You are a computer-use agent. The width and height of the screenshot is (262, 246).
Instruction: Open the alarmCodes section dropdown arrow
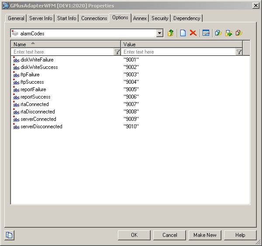point(160,33)
